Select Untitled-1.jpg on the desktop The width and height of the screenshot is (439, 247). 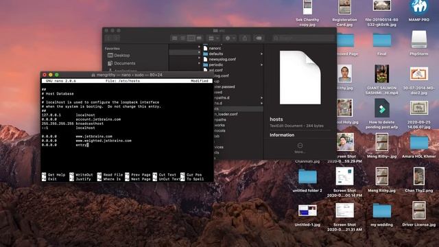coord(307,211)
